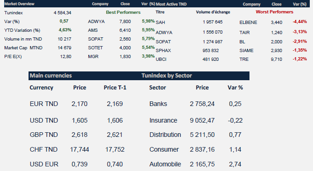Screen dimensions: 313x171
Task: Select SPHAX volume 953 832
Action: [211, 51]
